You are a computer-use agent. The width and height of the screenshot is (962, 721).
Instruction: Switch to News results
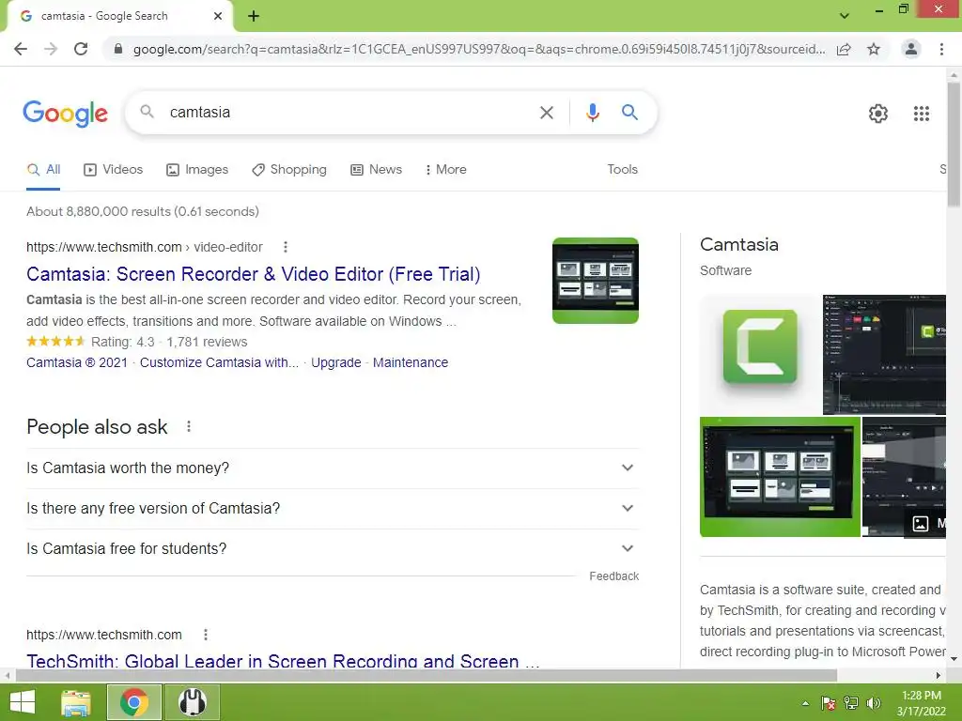click(x=376, y=170)
